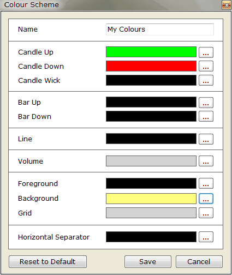Open colour picker for Candle Up
The width and height of the screenshot is (232, 275).
[x=206, y=52]
